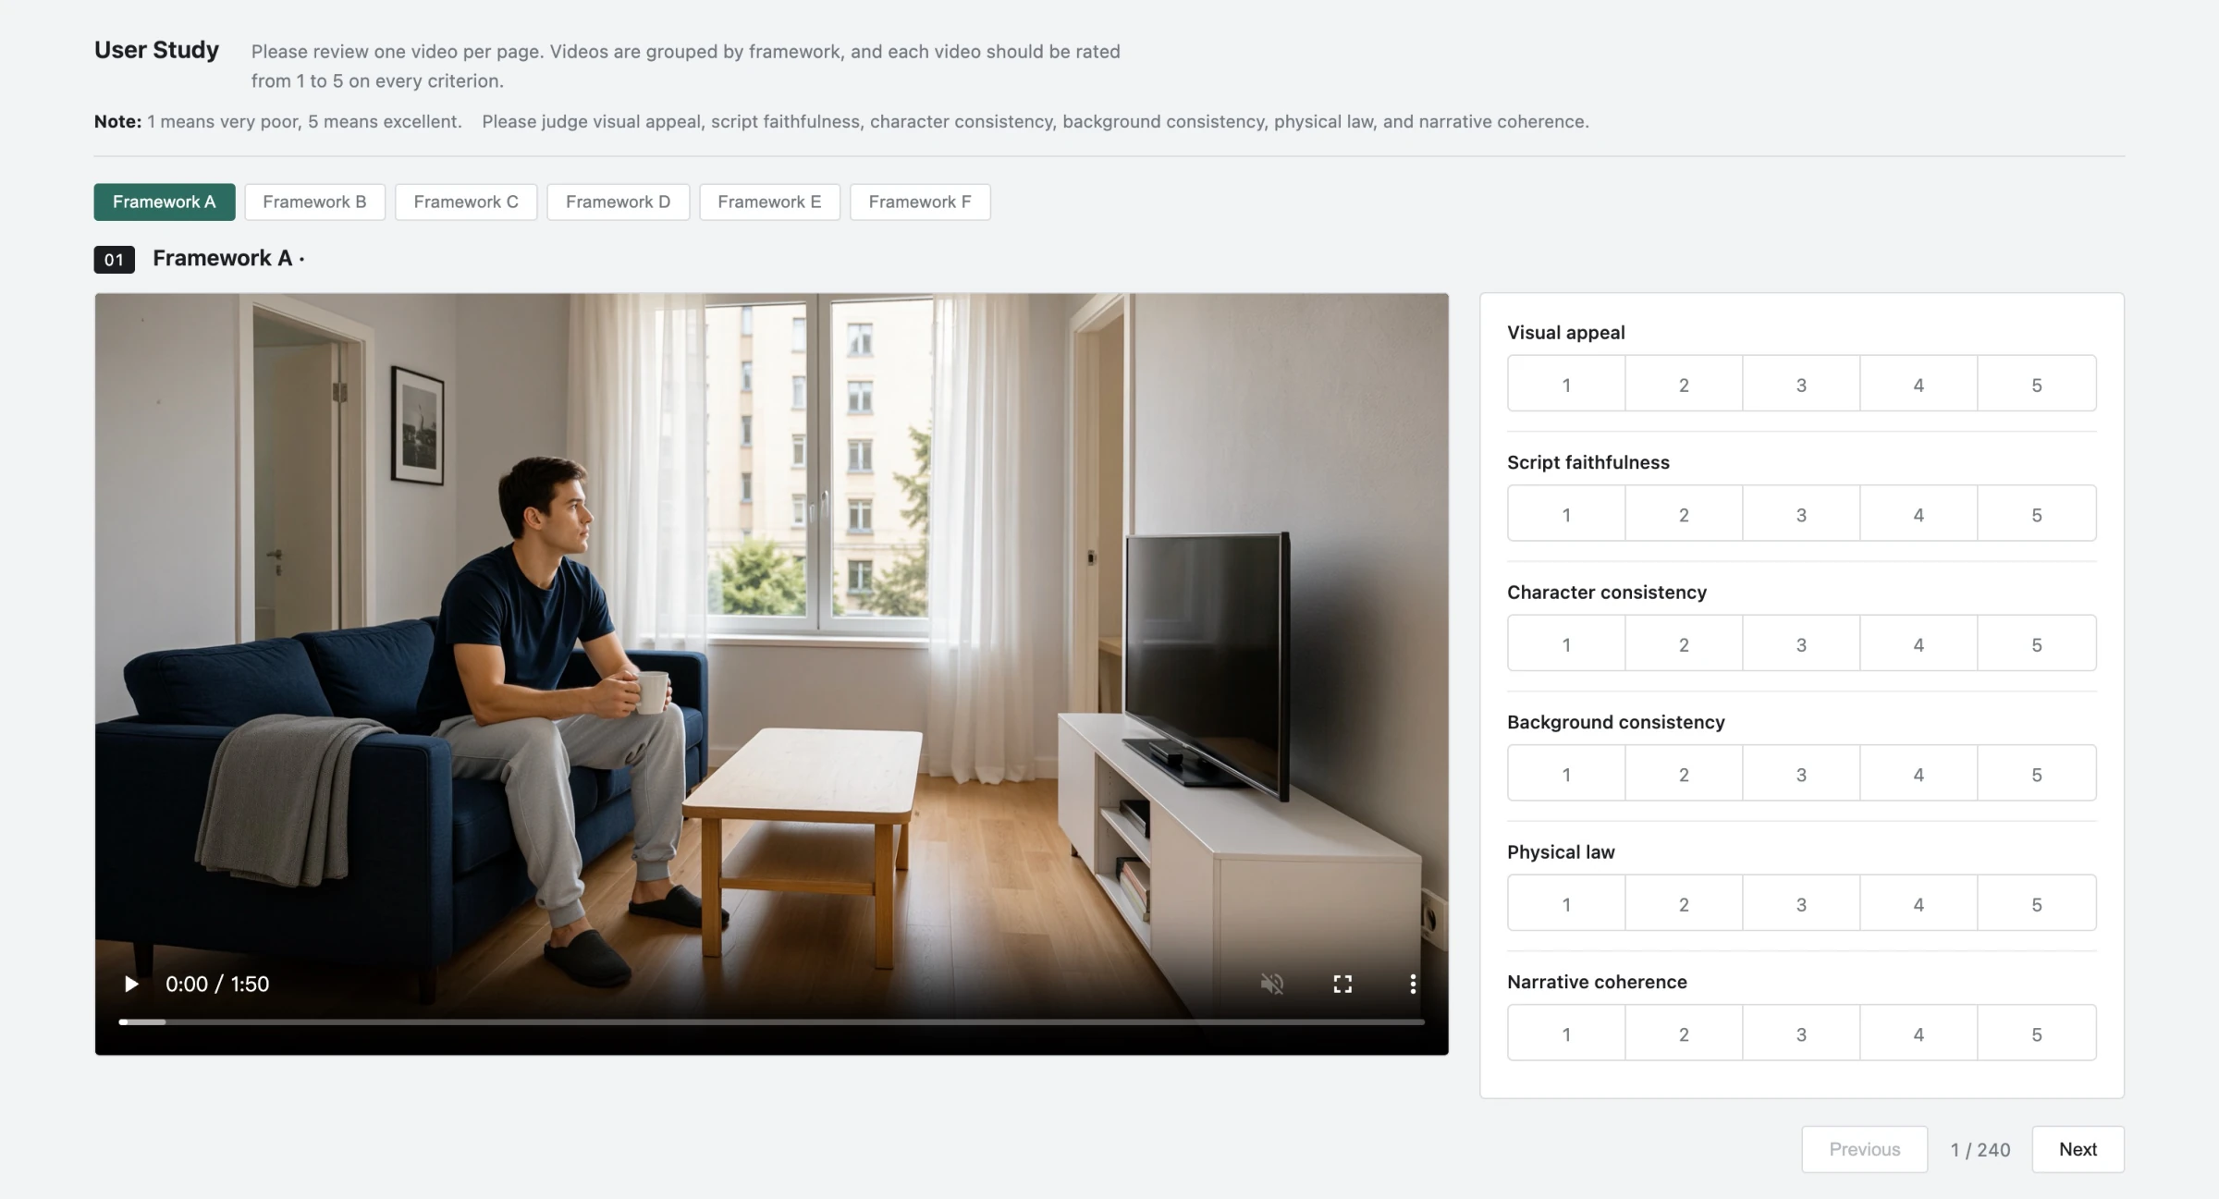Rate Visual appeal as 5

(x=2037, y=384)
